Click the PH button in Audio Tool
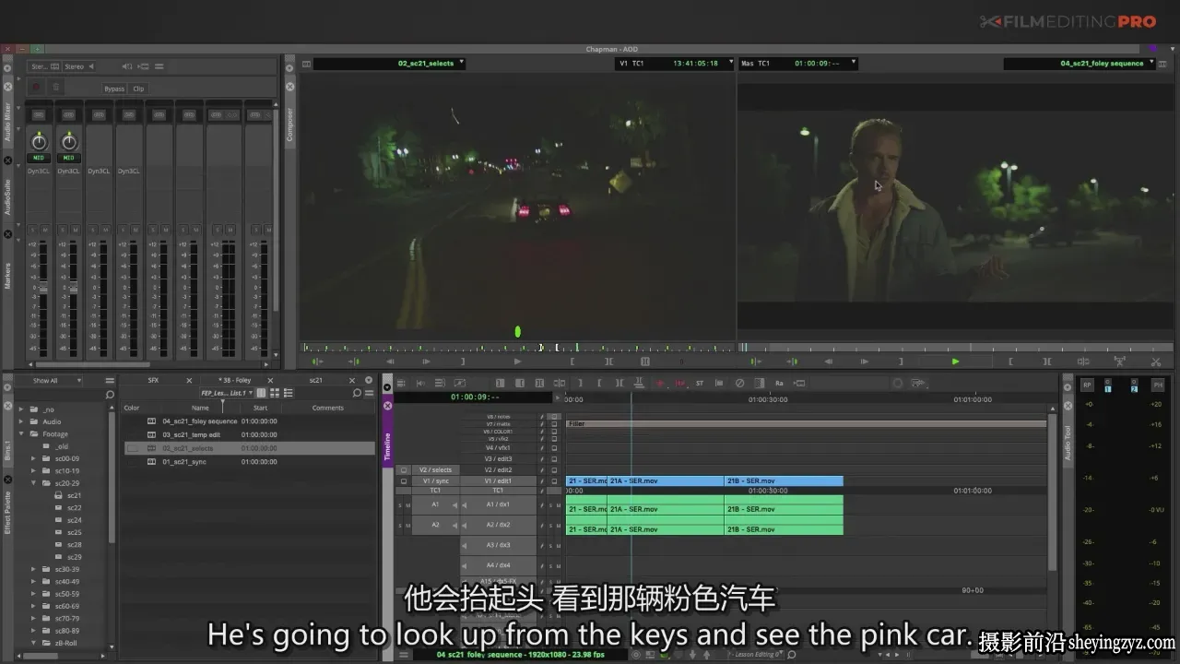The height and width of the screenshot is (664, 1180). click(x=1158, y=385)
